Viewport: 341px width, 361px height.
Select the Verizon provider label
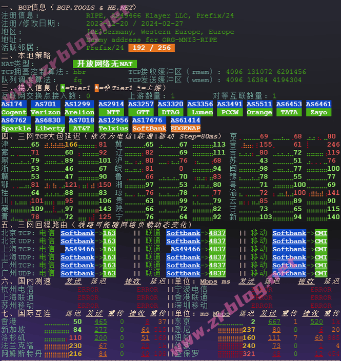pos(46,112)
